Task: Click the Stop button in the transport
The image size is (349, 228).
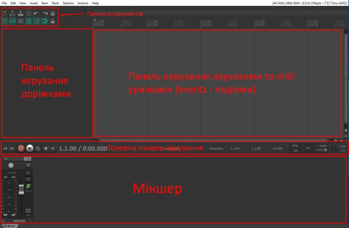Action: tap(46, 148)
